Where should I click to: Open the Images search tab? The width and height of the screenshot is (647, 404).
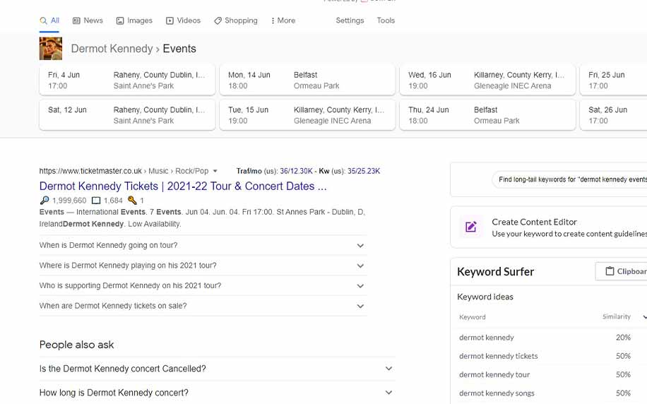pos(134,20)
